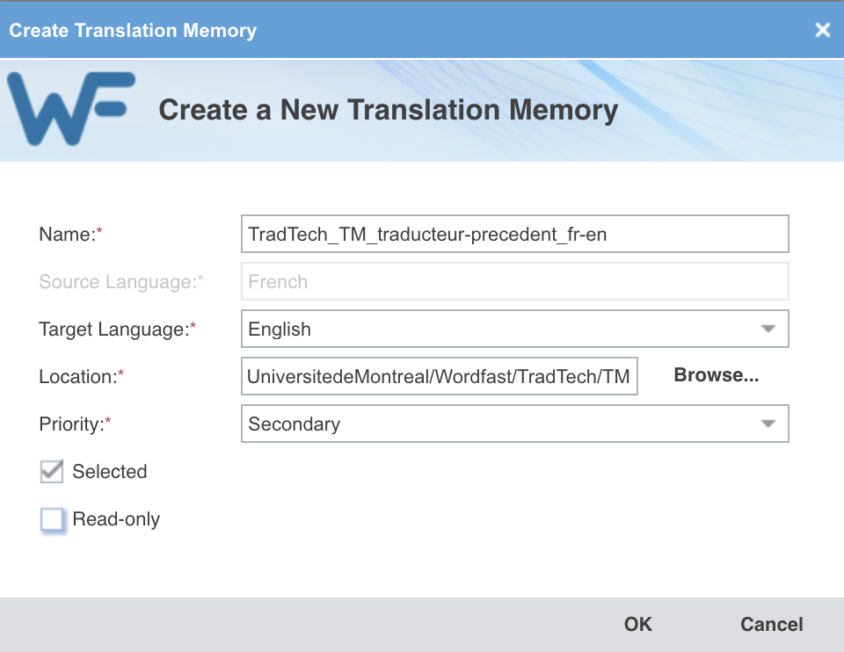
Task: Click the Name input field
Action: (514, 234)
